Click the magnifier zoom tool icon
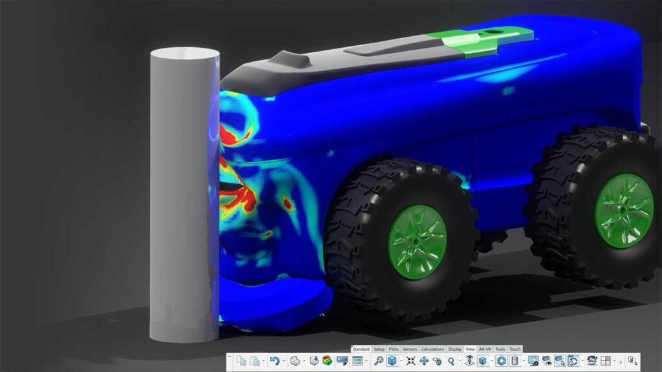Screen dimensions: 662x372 [x=452, y=361]
